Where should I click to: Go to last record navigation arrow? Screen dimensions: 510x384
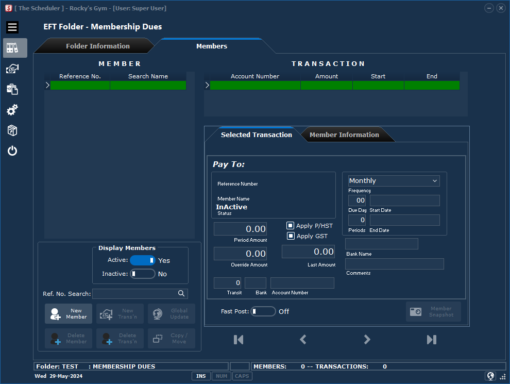pyautogui.click(x=432, y=340)
